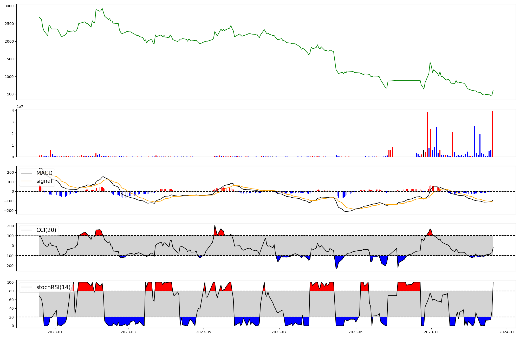Click the MACD legend label
The height and width of the screenshot is (338, 520).
44,173
